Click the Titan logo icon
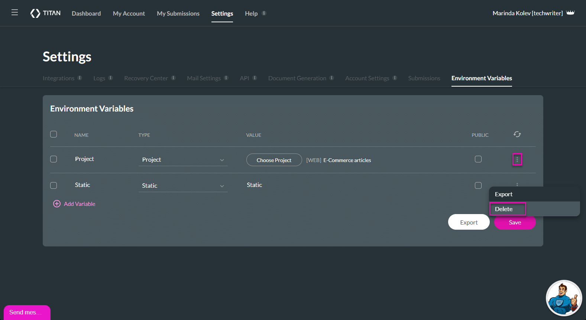 click(35, 13)
